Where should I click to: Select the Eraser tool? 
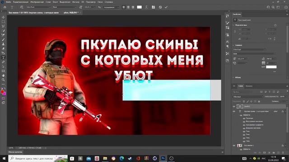(3, 49)
